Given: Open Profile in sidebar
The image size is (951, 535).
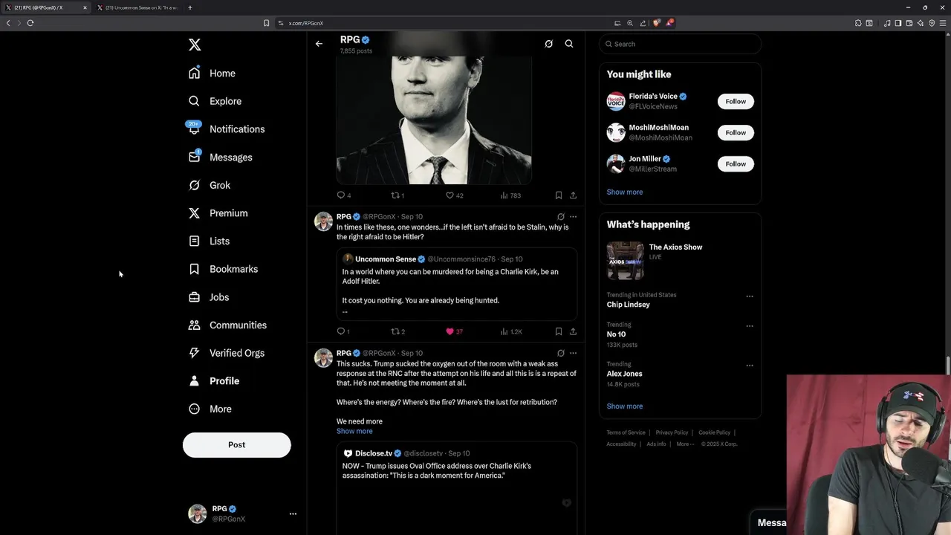Looking at the screenshot, I should 214,381.
